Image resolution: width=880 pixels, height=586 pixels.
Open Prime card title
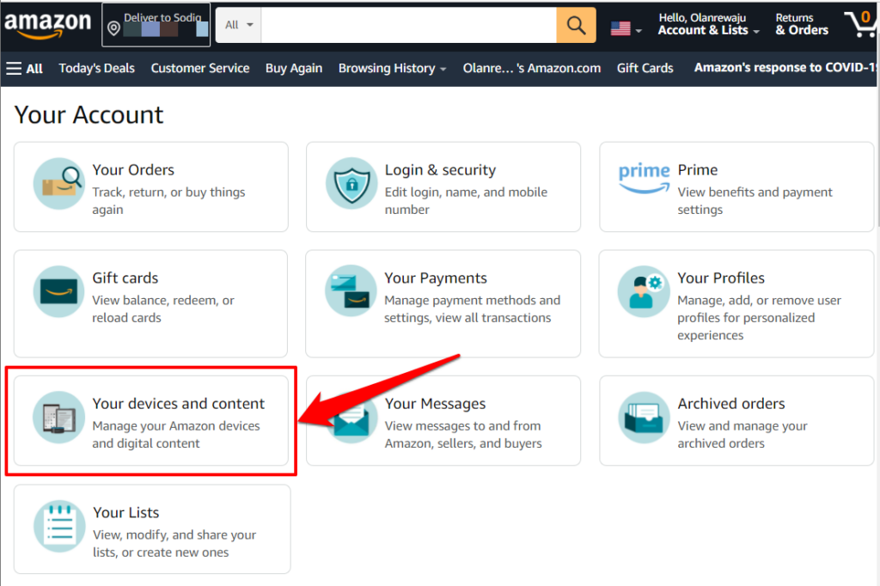pos(698,169)
